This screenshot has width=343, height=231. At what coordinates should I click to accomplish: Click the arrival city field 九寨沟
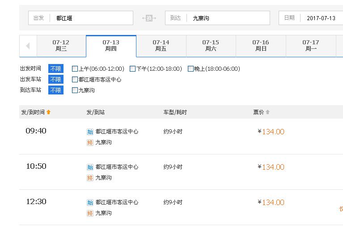click(228, 18)
